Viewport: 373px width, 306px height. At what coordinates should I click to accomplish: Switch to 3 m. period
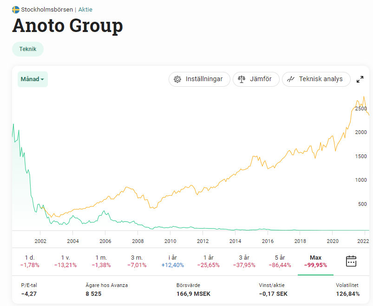coord(137,261)
